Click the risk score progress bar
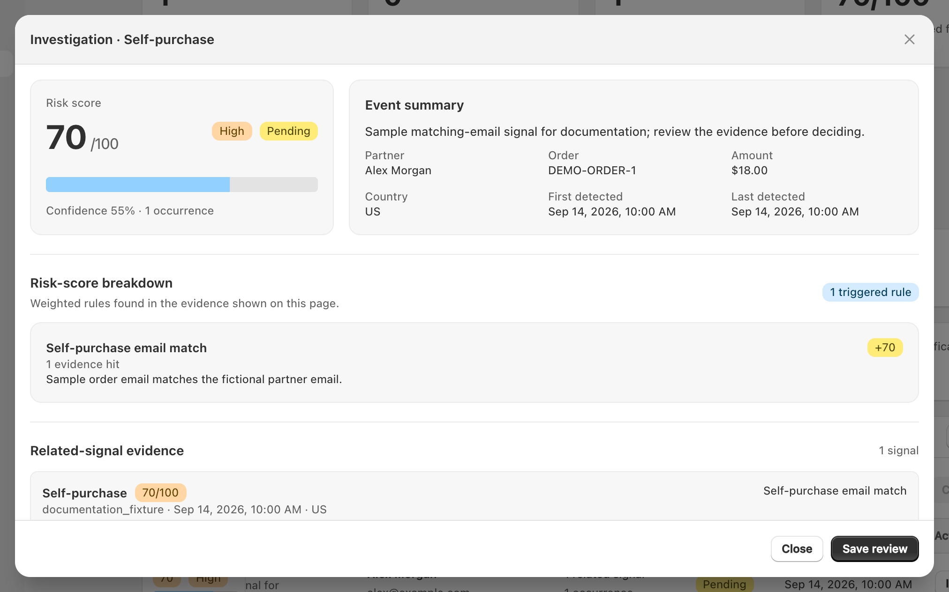The height and width of the screenshot is (592, 949). point(182,185)
